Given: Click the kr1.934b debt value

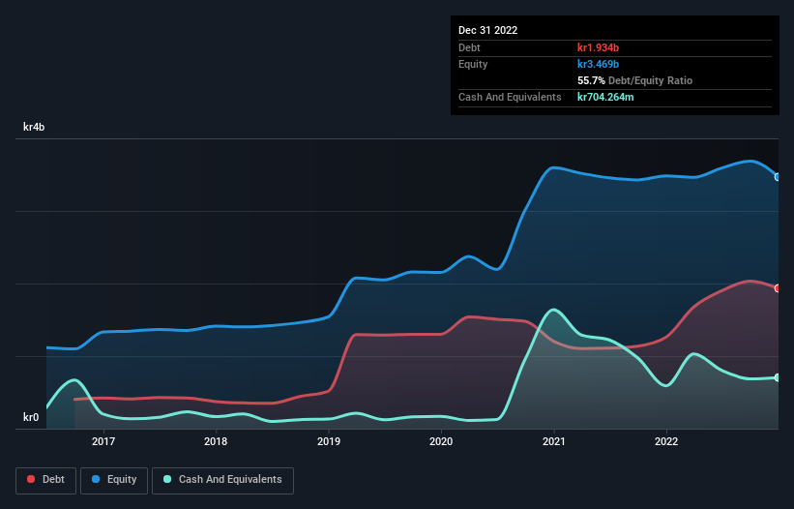Looking at the screenshot, I should click(x=598, y=47).
